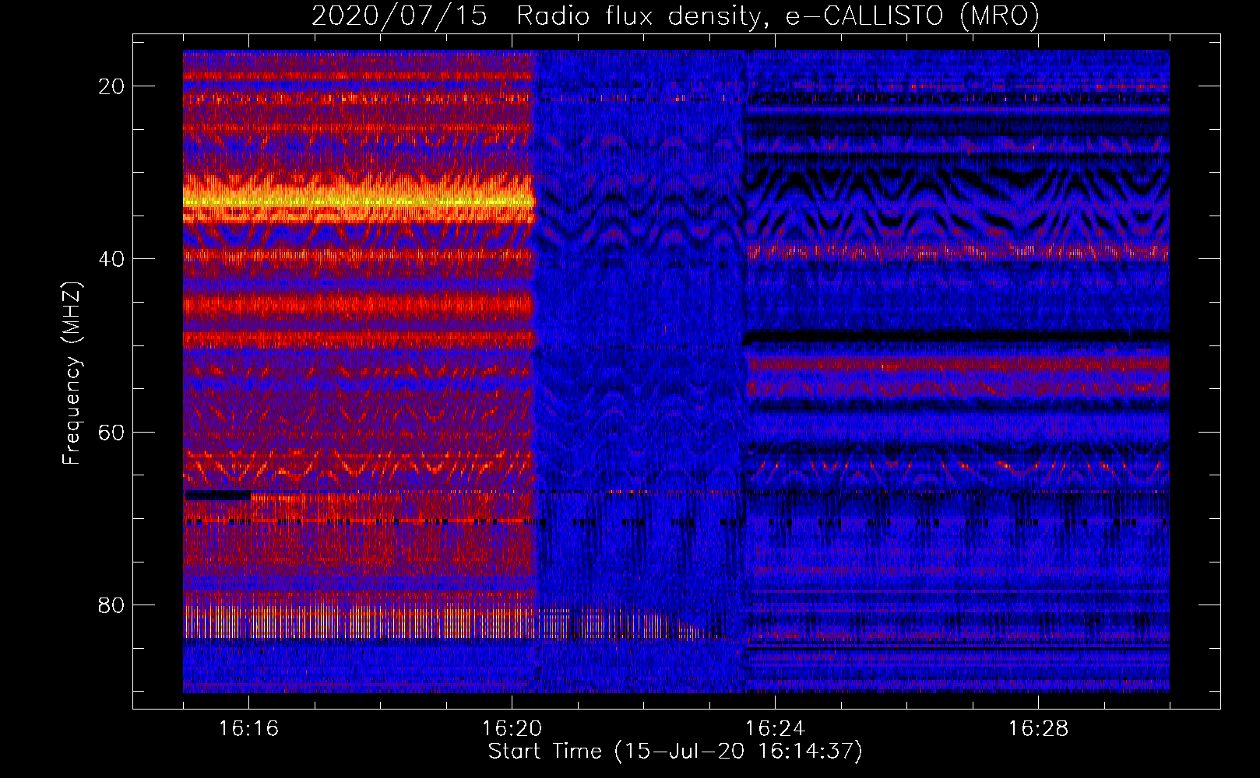Click the plot title '2020/07/15 Radio flux density, e-CALLISTO (MRO)'
The image size is (1260, 778).
(675, 16)
